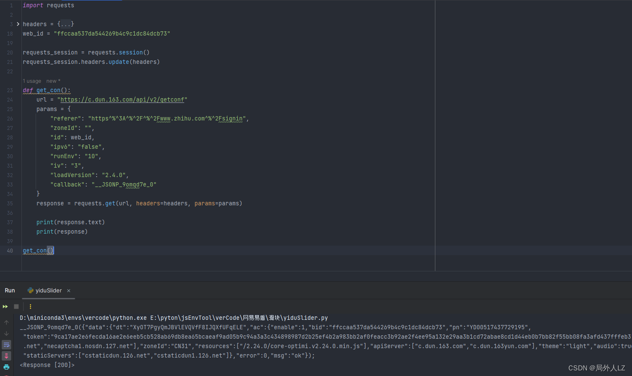Place cursor on 'import requests' line
Viewport: 632px width, 376px height.
[x=49, y=6]
